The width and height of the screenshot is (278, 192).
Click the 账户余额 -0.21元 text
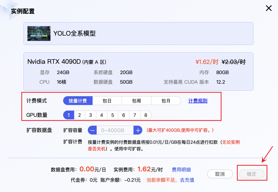pyautogui.click(x=120, y=180)
